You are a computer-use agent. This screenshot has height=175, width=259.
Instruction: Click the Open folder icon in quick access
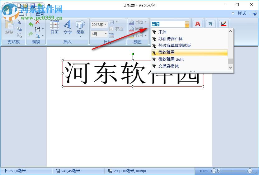click(26, 6)
